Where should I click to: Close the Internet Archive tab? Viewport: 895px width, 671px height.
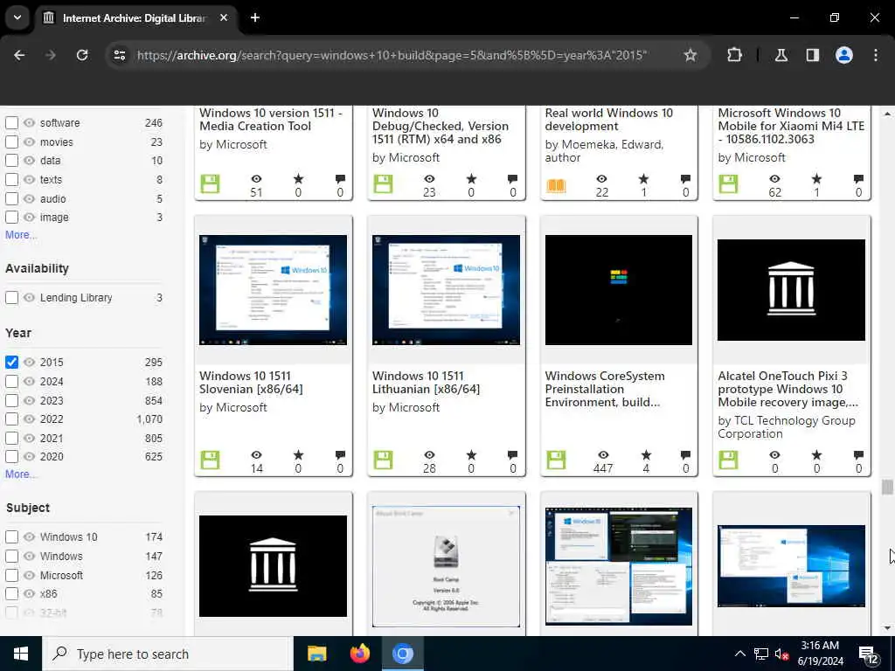tap(224, 17)
